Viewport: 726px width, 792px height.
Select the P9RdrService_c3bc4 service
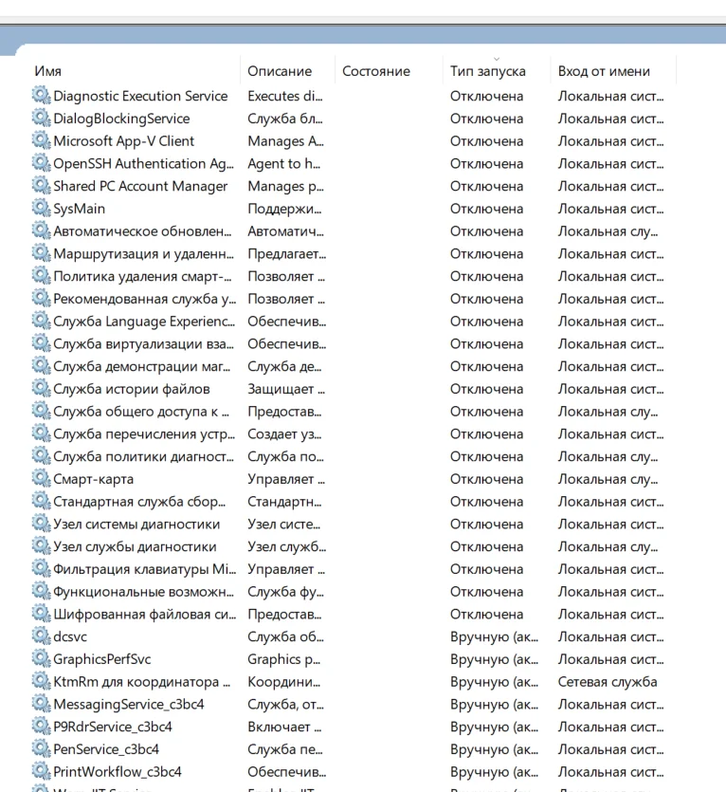point(349,727)
